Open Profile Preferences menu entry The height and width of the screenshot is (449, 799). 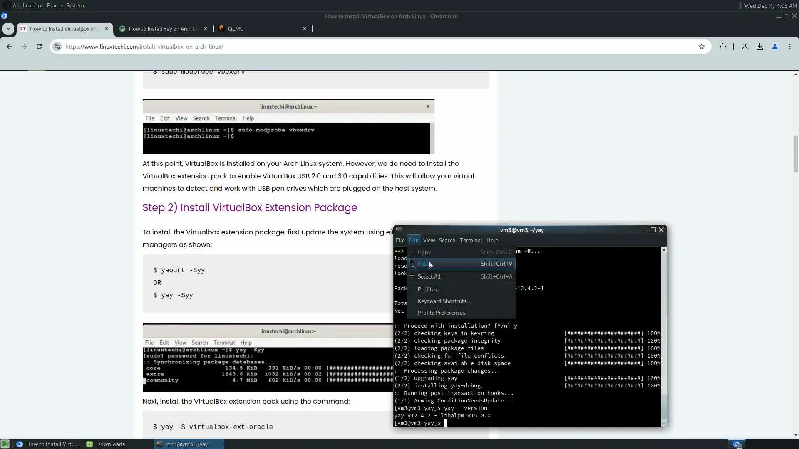point(441,313)
